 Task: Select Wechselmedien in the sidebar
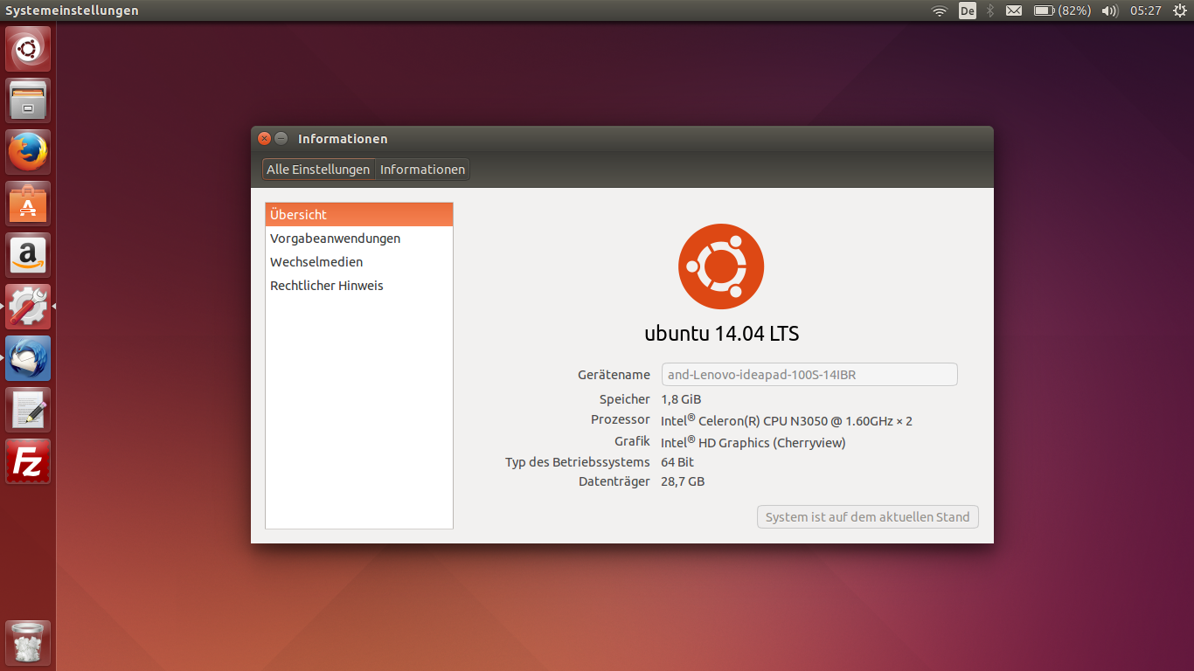(x=359, y=262)
